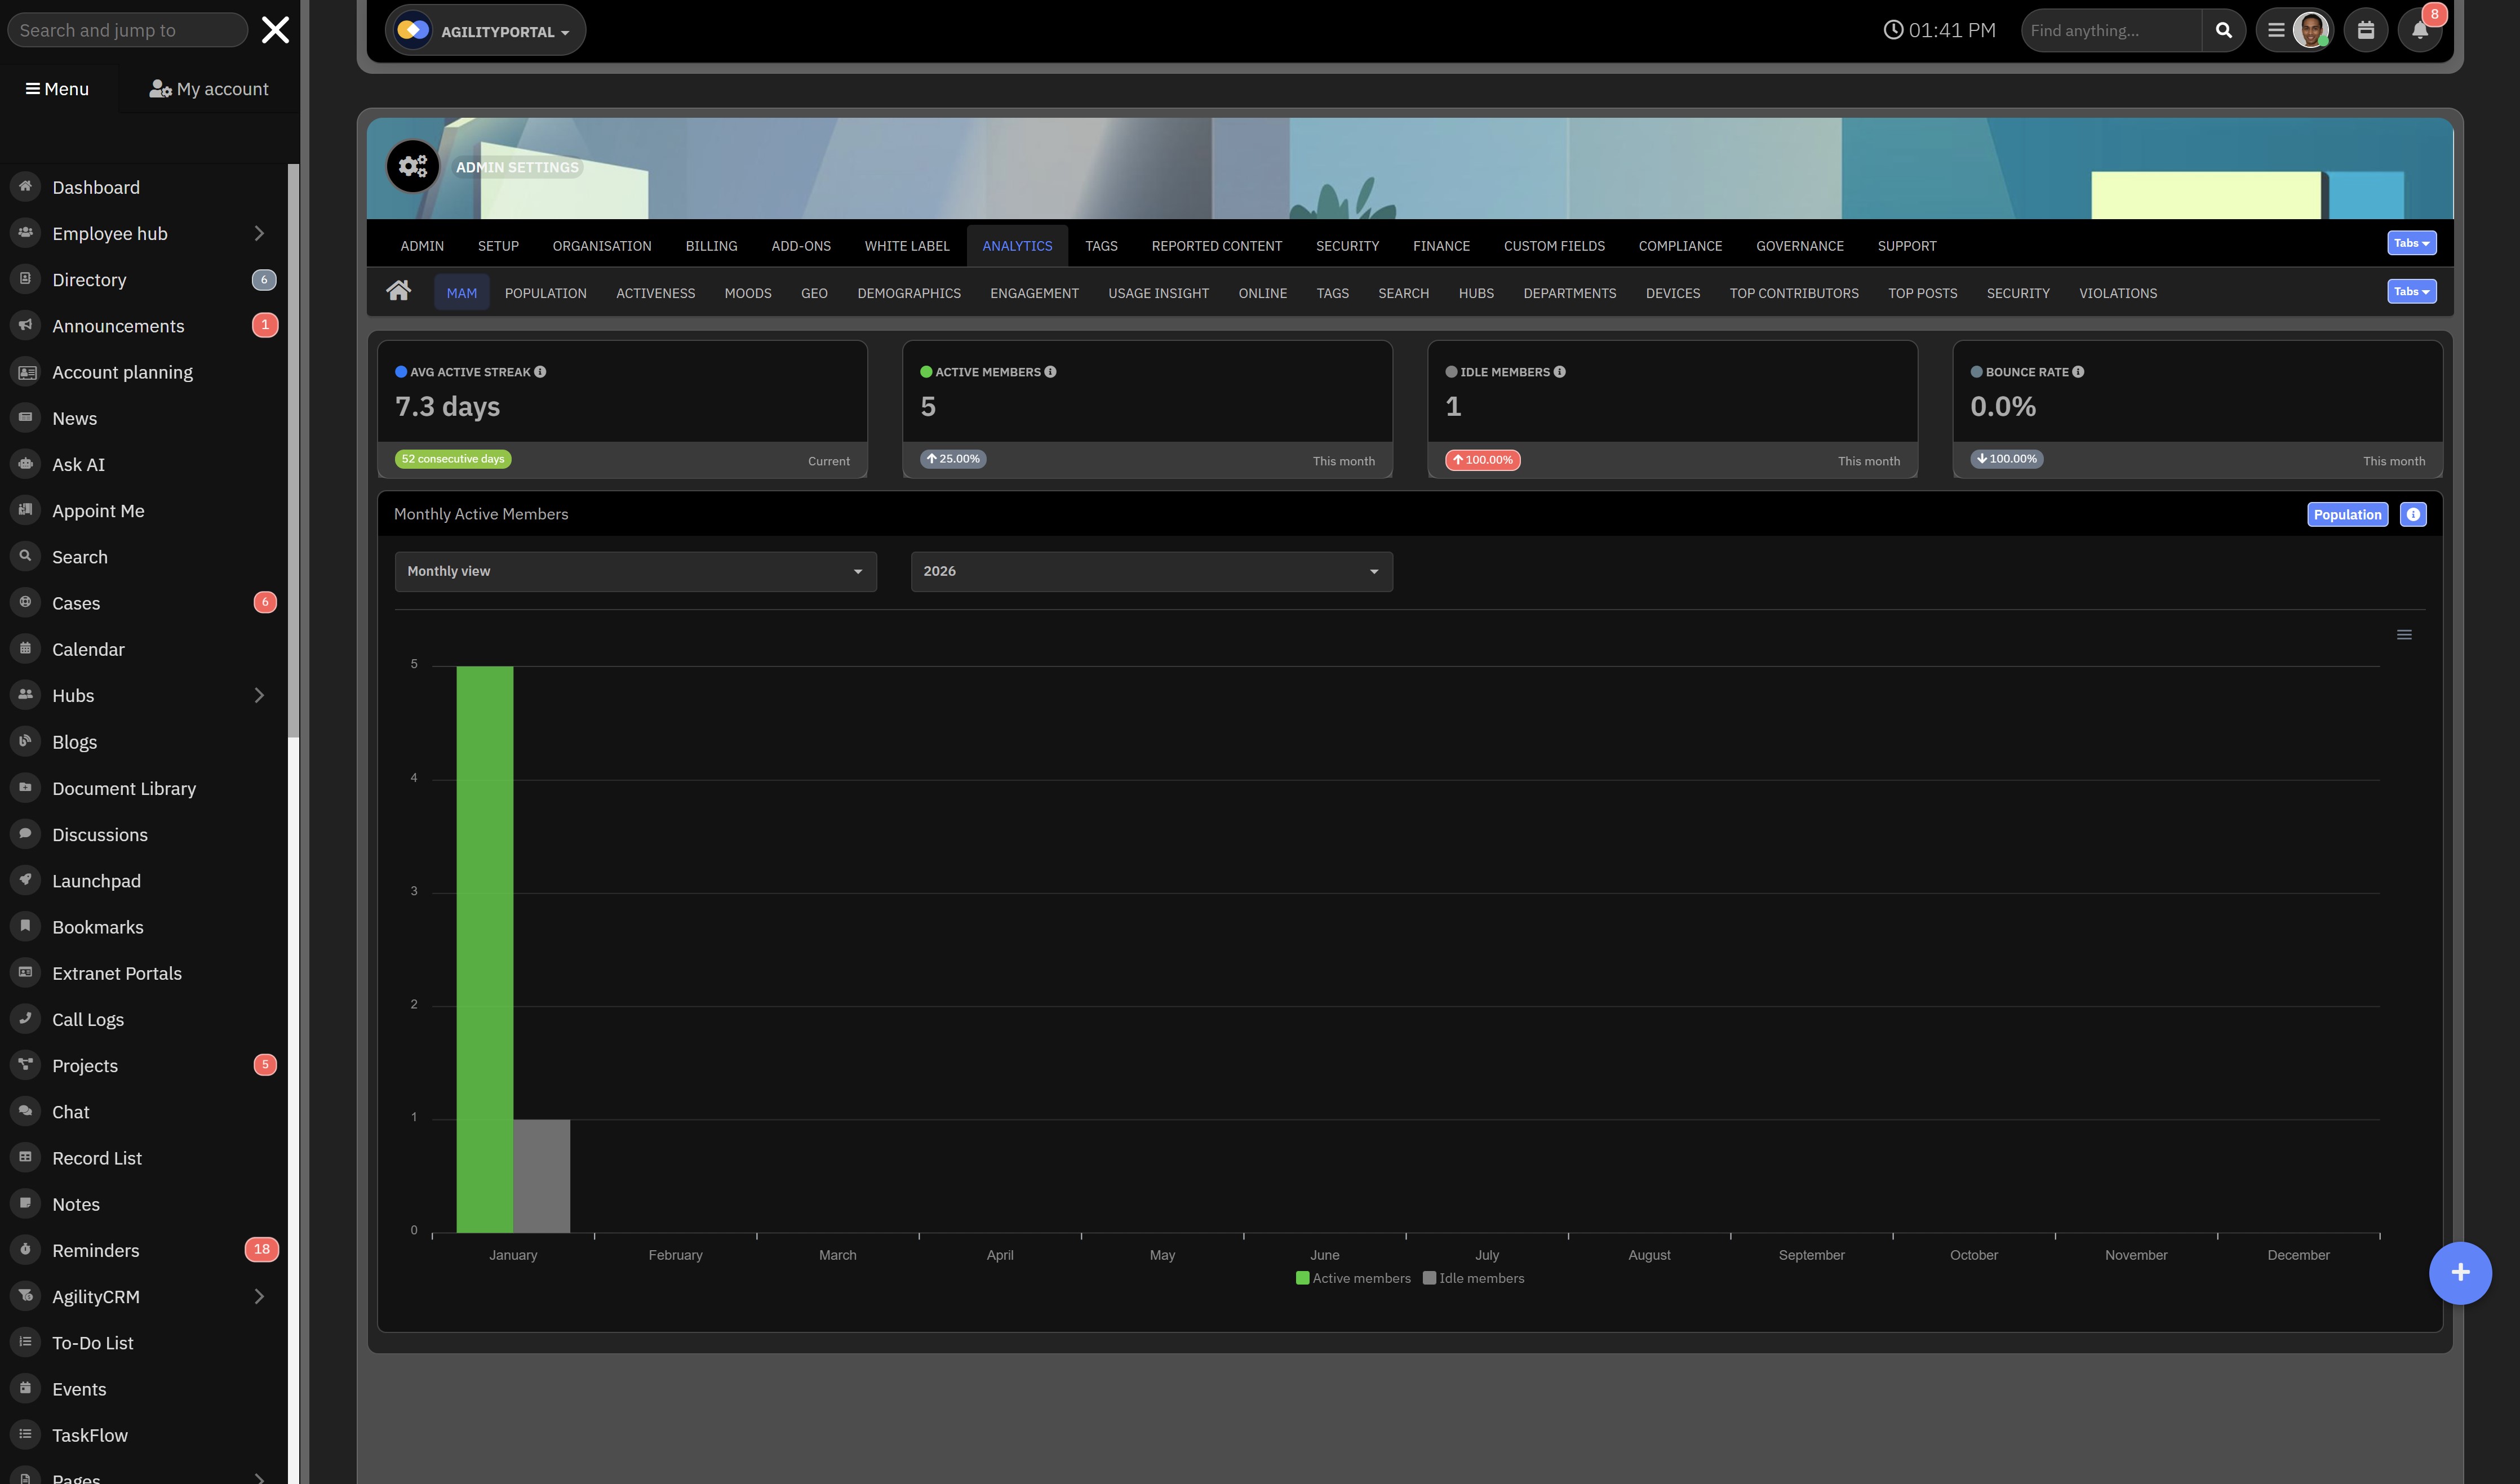Open the chart hamburger menu icon
Viewport: 2520px width, 1484px height.
2404,635
